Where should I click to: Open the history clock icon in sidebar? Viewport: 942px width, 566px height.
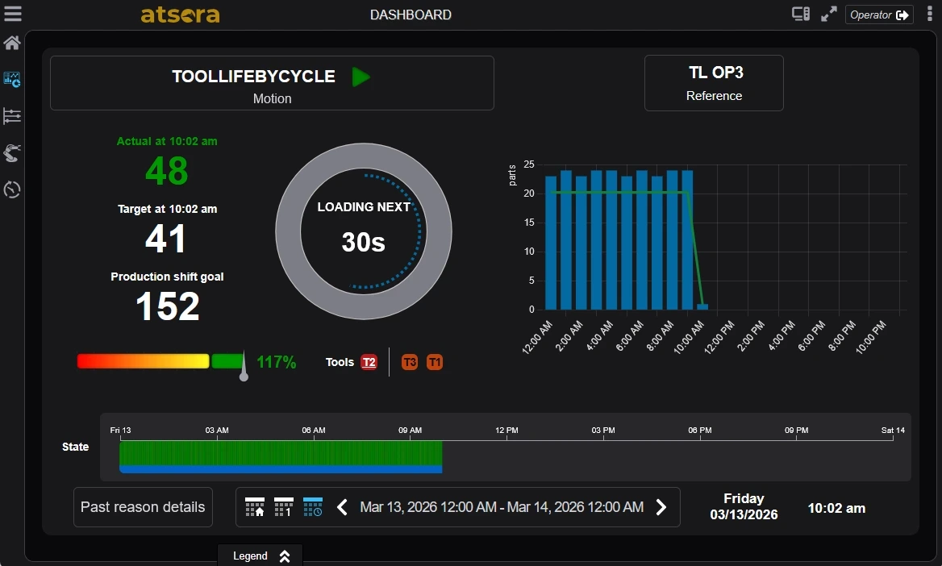pyautogui.click(x=11, y=189)
